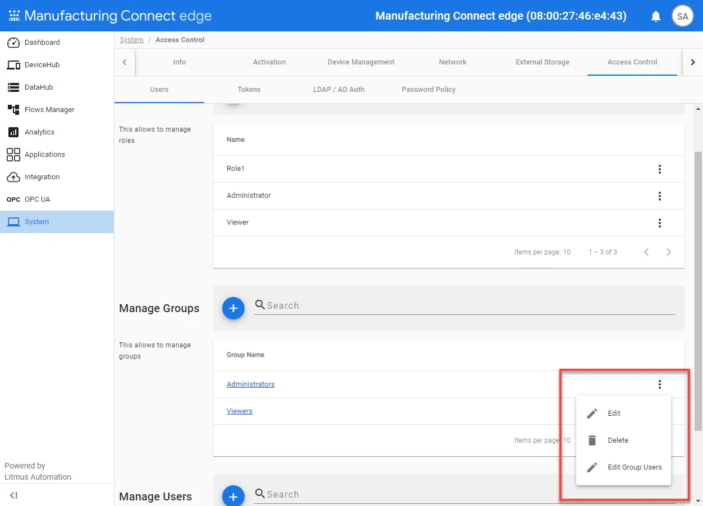Open the three-dot menu for Viewer role
Screen dimensions: 703x506
tap(660, 223)
